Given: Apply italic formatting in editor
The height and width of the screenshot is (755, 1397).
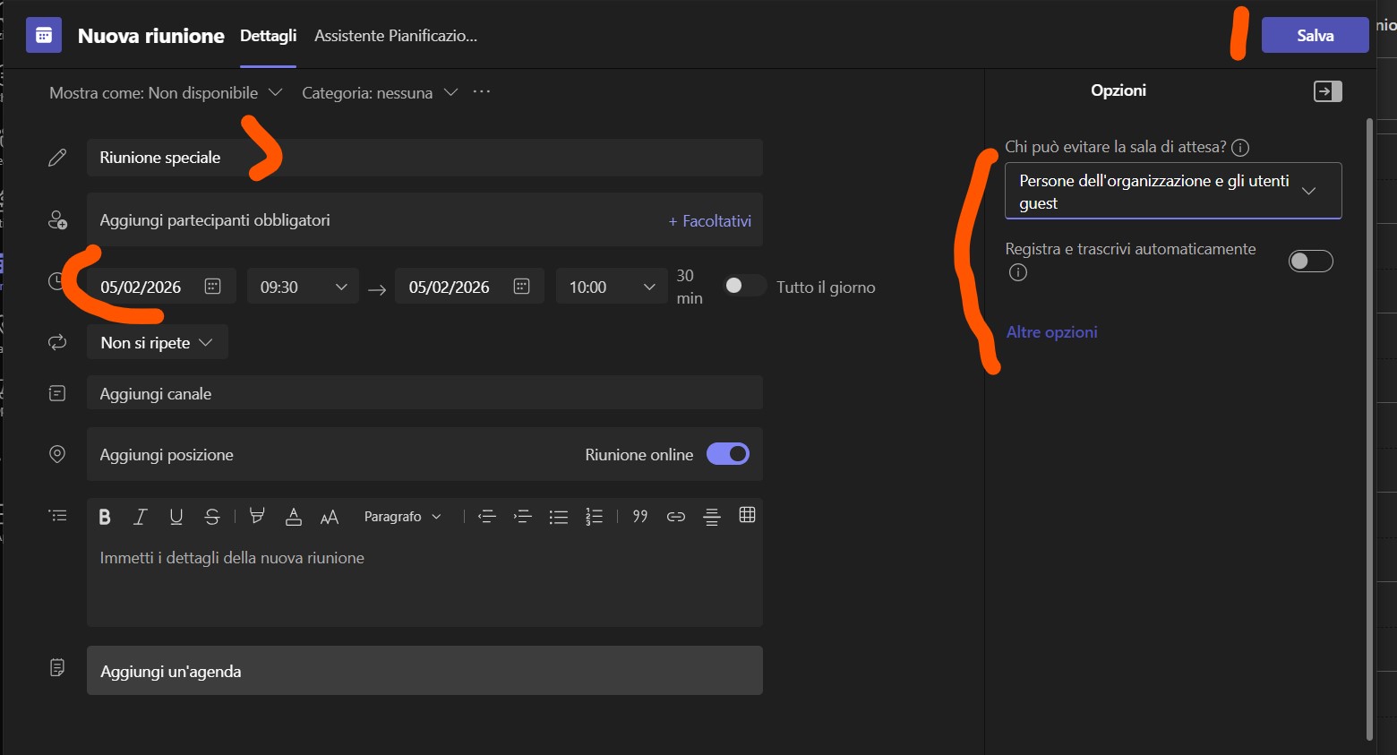Looking at the screenshot, I should coord(140,517).
